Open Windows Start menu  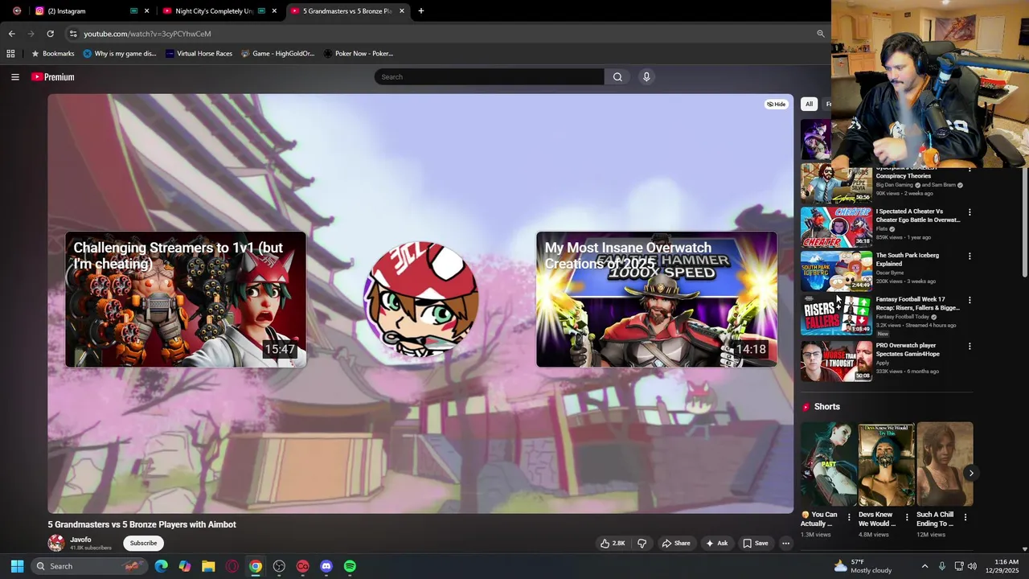[x=17, y=566]
